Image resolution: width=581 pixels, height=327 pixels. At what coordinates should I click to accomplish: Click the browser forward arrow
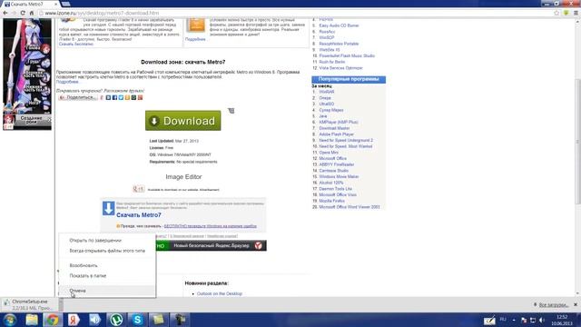(15, 13)
